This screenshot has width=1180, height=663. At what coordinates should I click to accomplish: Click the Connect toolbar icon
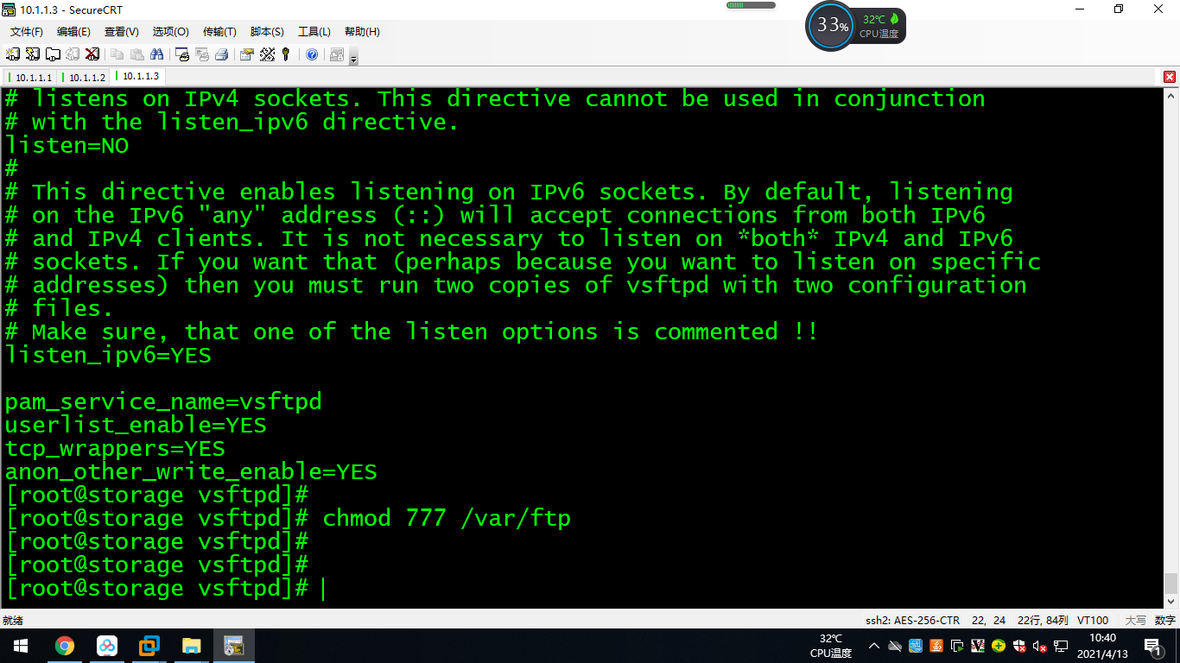pyautogui.click(x=13, y=54)
